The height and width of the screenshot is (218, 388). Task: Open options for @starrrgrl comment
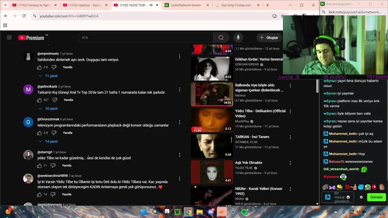pos(179,155)
